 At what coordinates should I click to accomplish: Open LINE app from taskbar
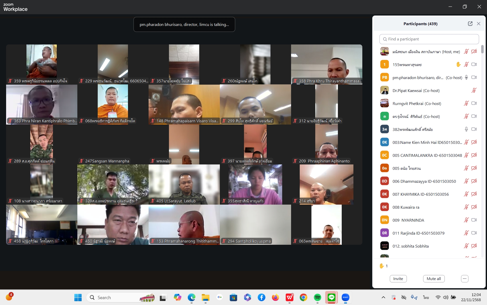click(x=331, y=297)
